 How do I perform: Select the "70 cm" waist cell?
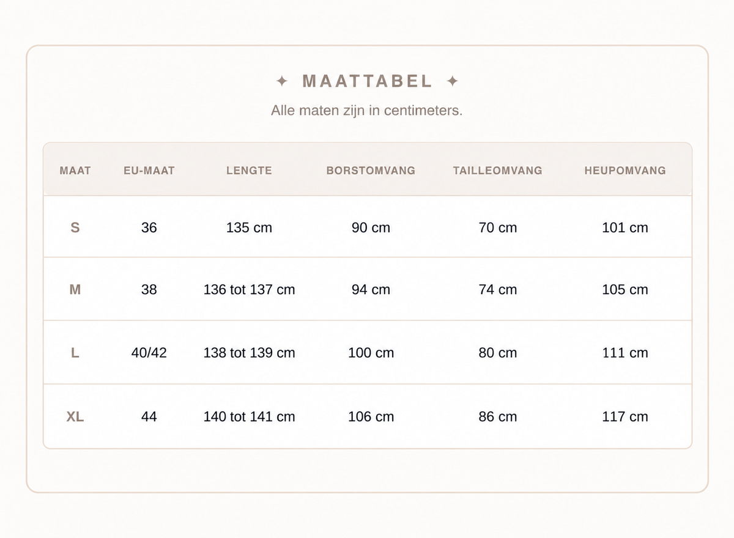(498, 228)
